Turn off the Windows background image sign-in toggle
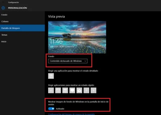Image resolution: width=161 pixels, height=115 pixels. [51, 109]
